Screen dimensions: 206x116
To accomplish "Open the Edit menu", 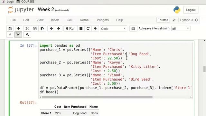I will [26, 20].
